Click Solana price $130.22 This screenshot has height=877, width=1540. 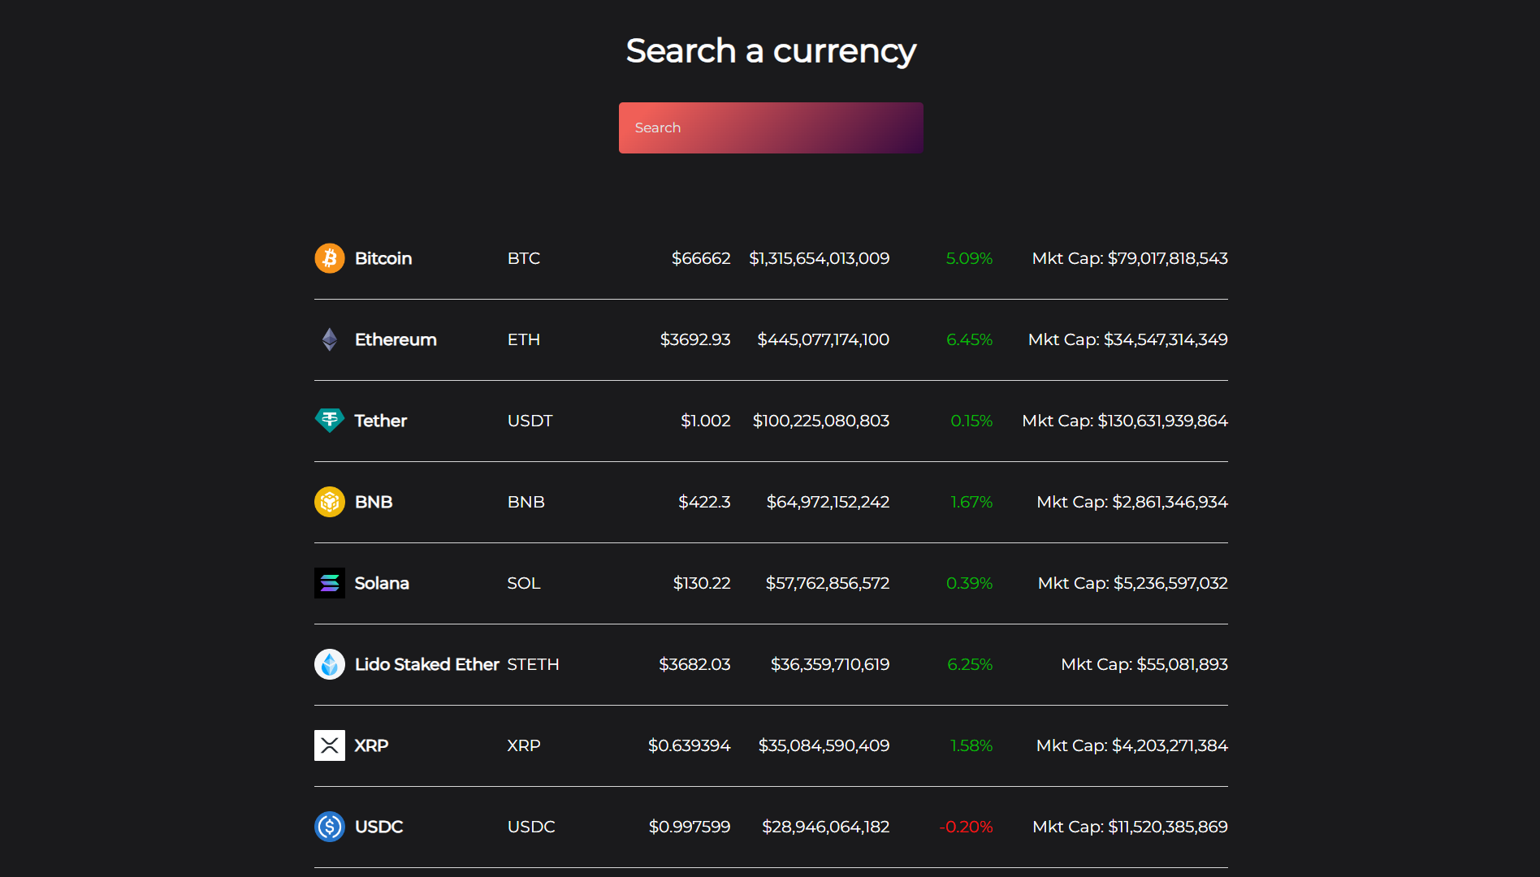tap(702, 583)
